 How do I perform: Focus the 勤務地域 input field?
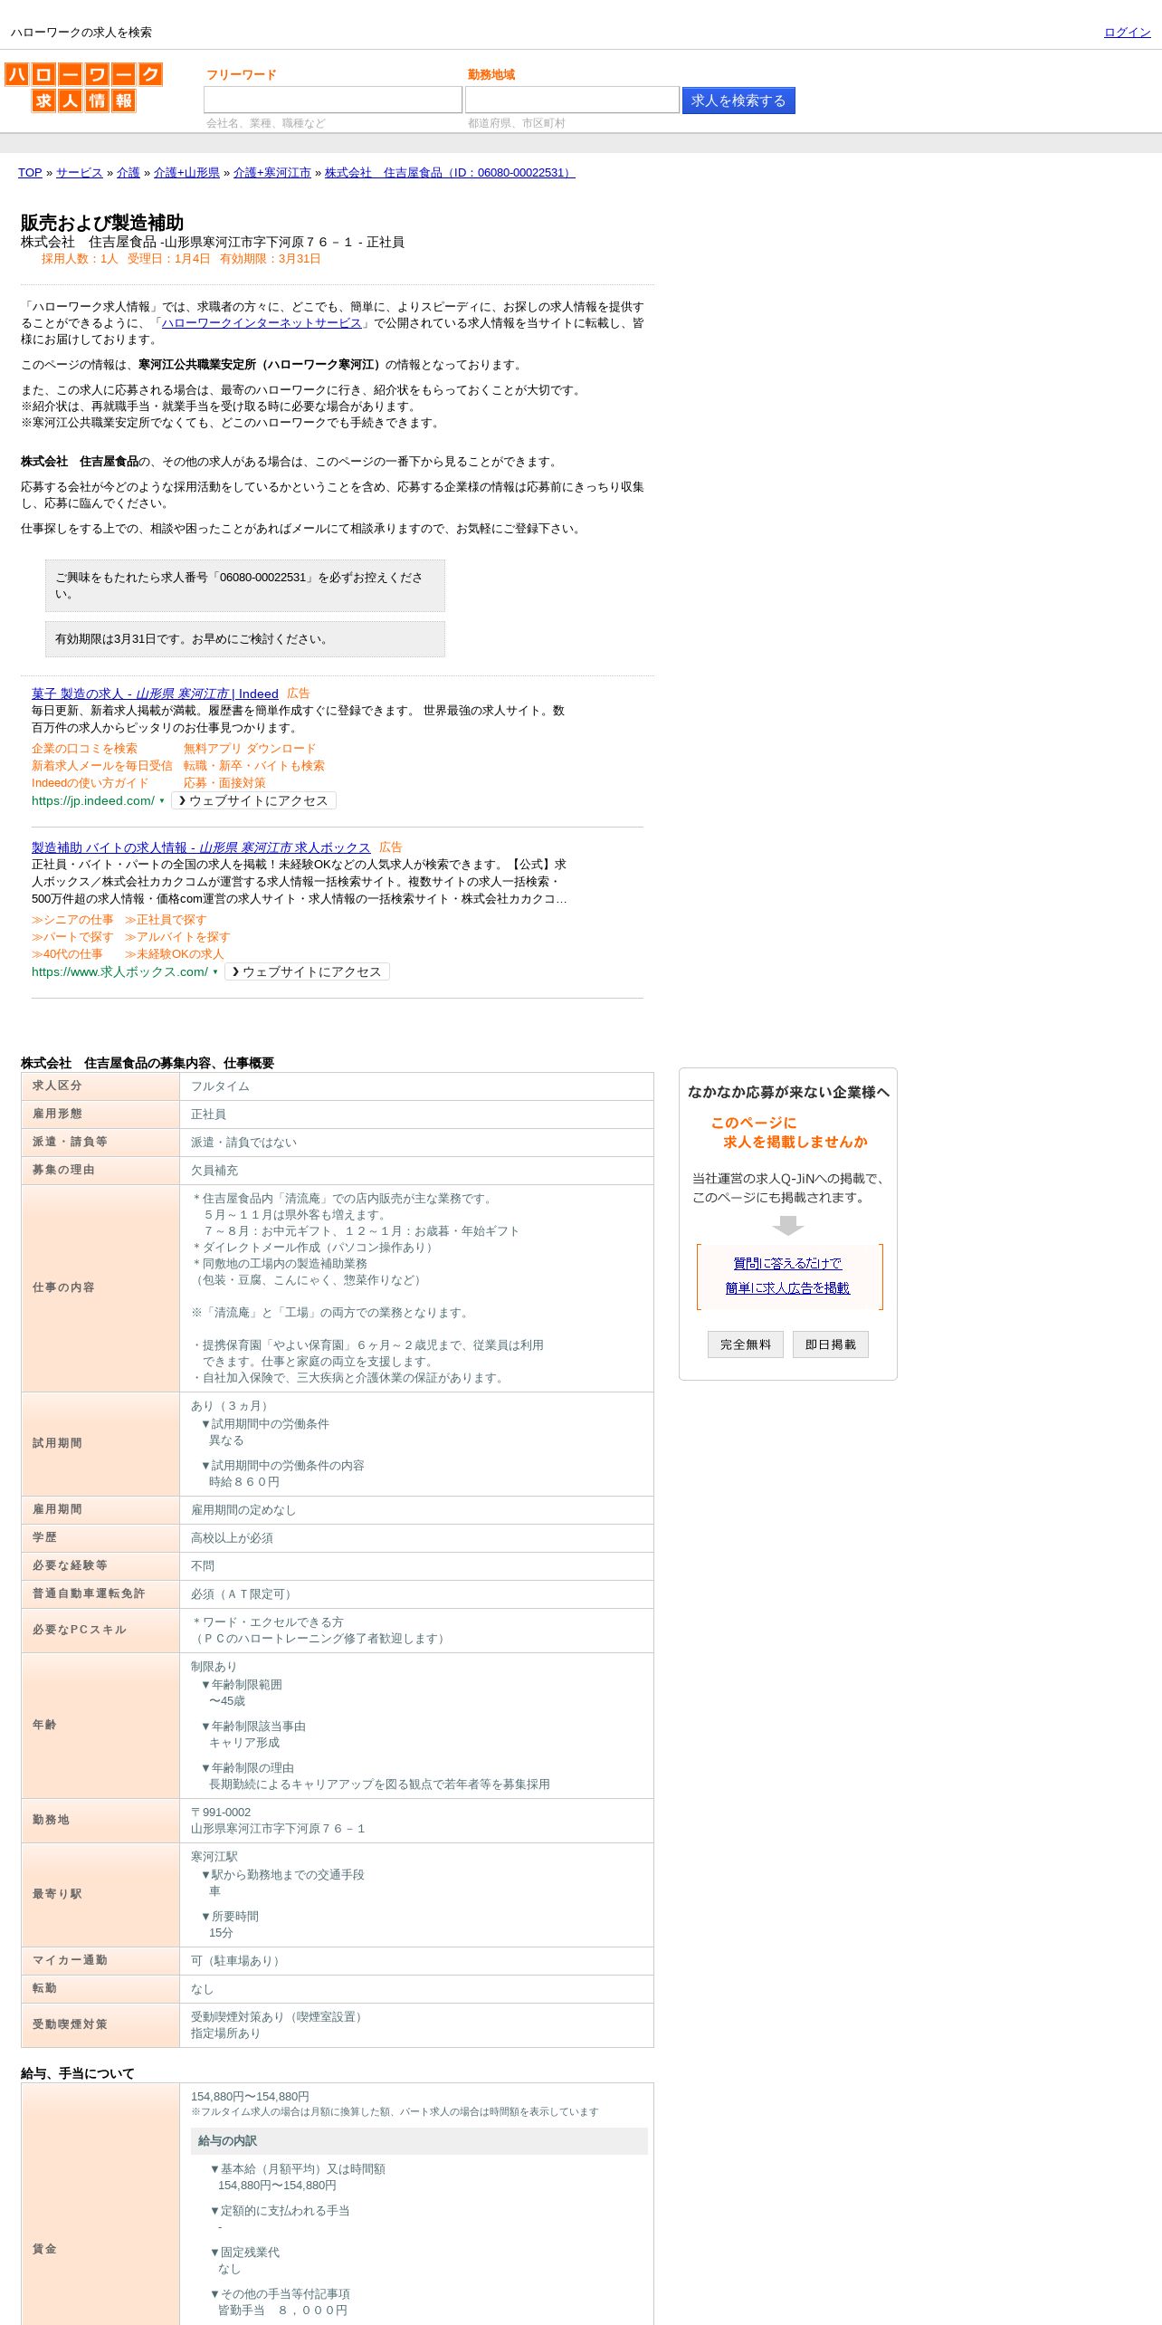pyautogui.click(x=572, y=100)
